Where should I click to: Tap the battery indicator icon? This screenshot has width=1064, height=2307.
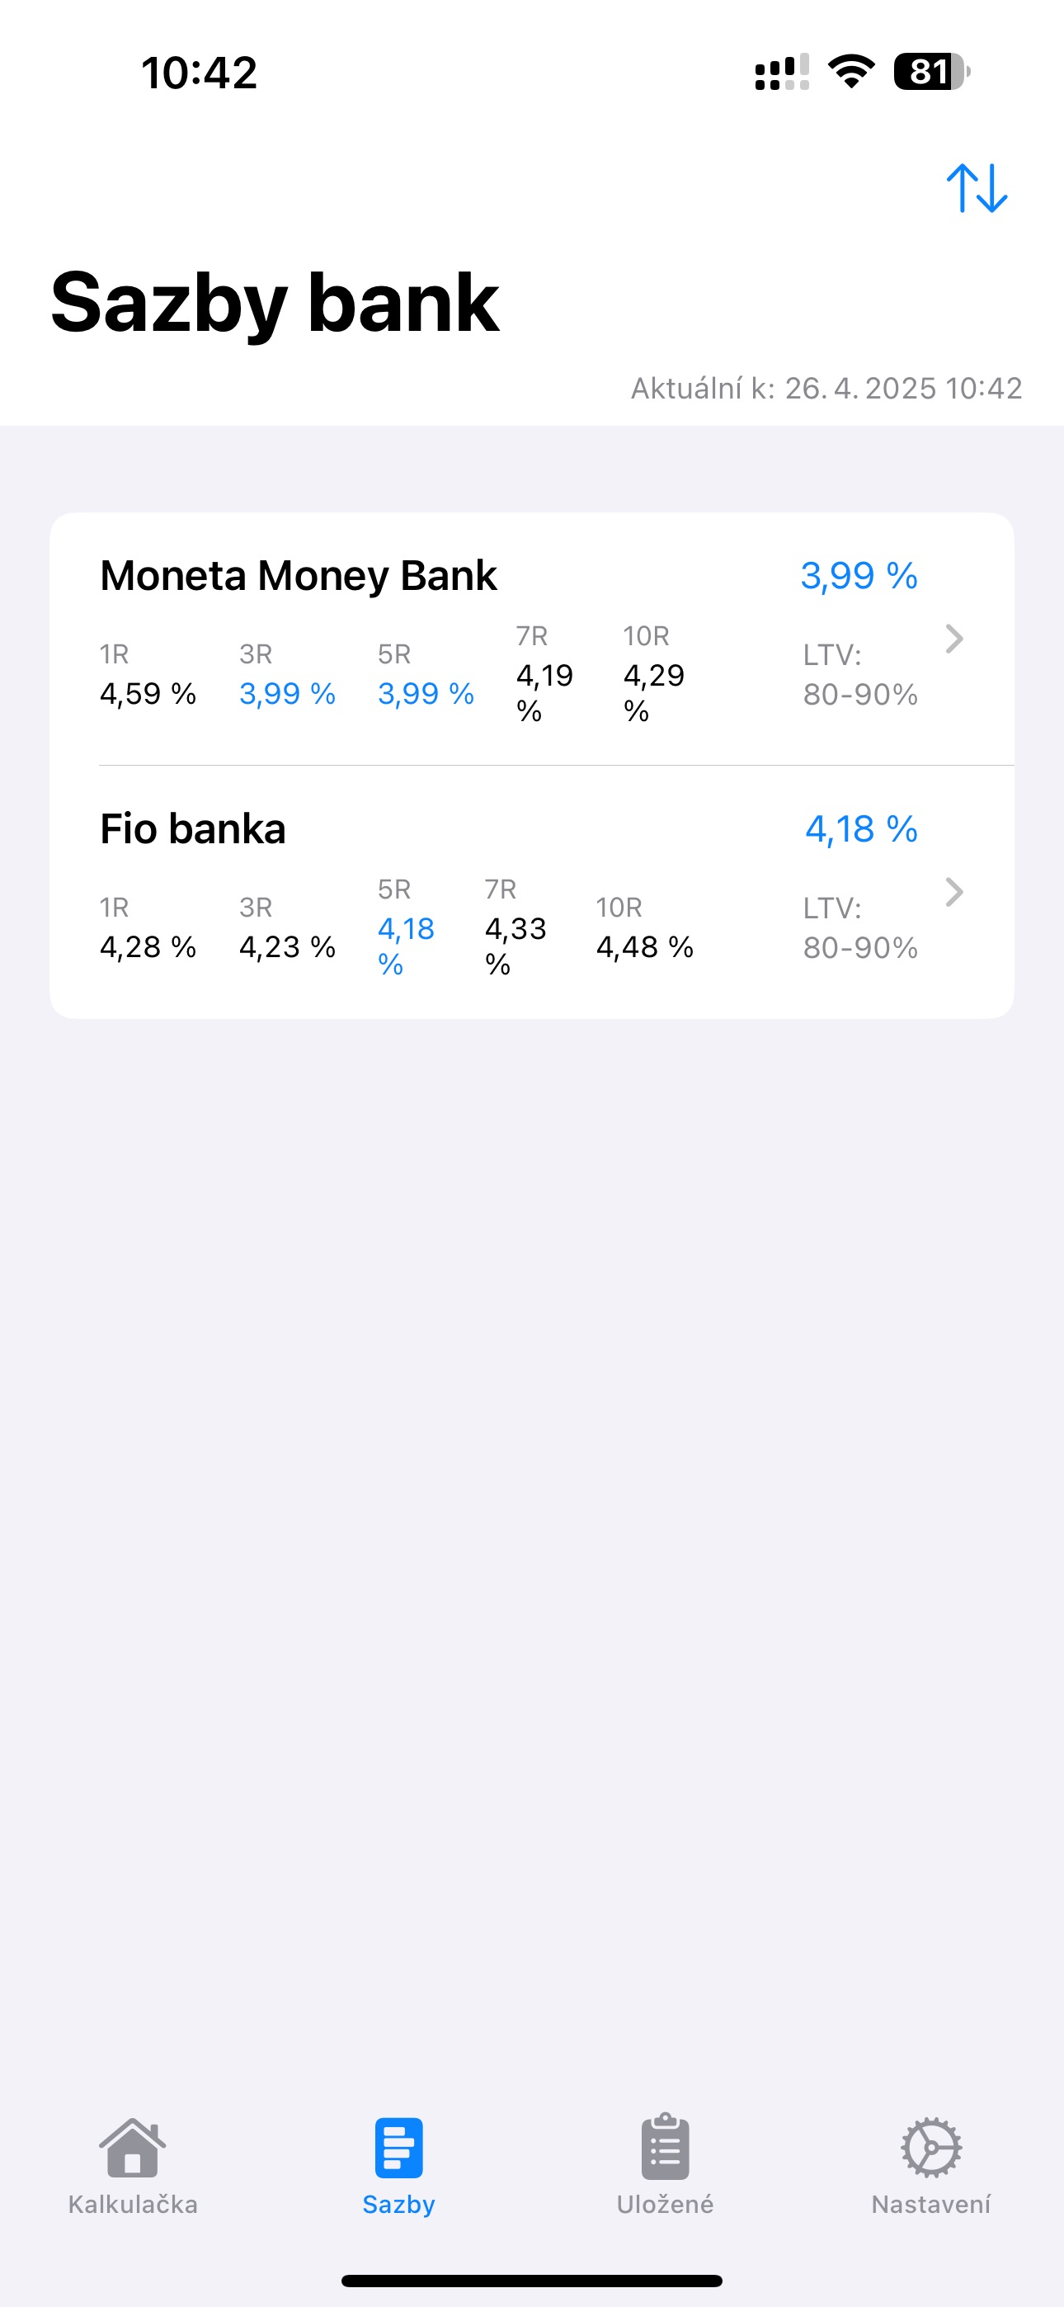[x=931, y=72]
